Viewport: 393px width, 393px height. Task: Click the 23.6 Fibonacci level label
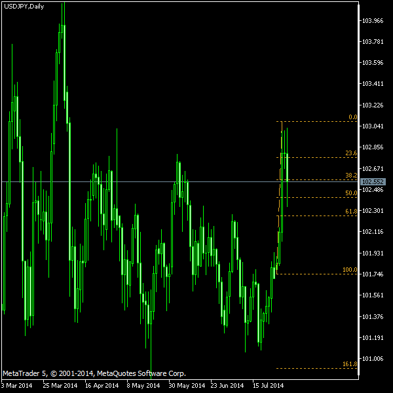pos(351,153)
